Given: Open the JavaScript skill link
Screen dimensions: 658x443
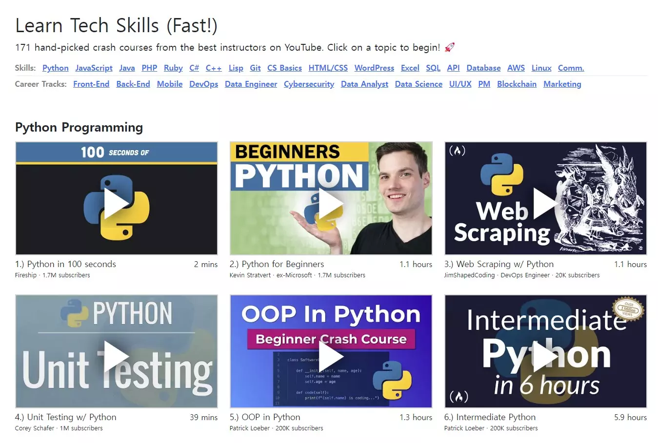Looking at the screenshot, I should [94, 68].
